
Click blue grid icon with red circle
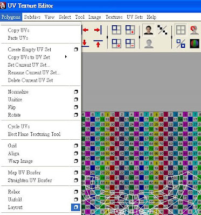[x=116, y=44]
